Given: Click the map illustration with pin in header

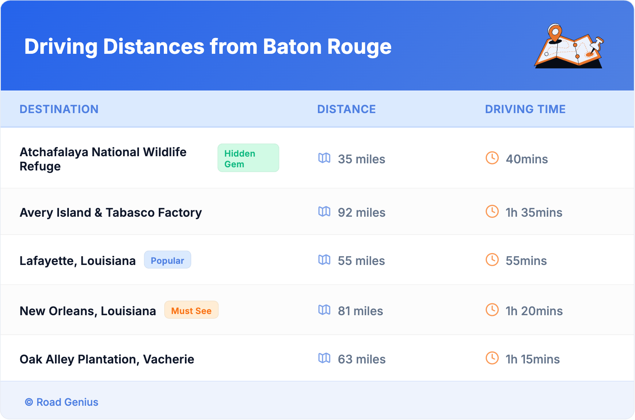Looking at the screenshot, I should (569, 46).
